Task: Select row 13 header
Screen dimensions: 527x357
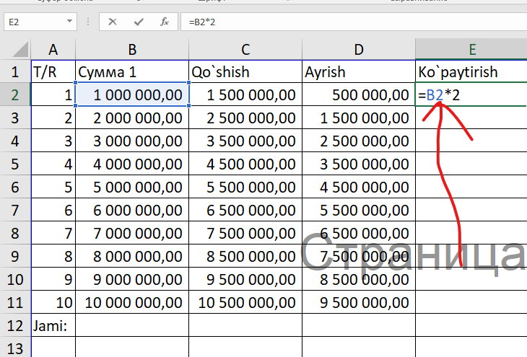Action: [15, 348]
